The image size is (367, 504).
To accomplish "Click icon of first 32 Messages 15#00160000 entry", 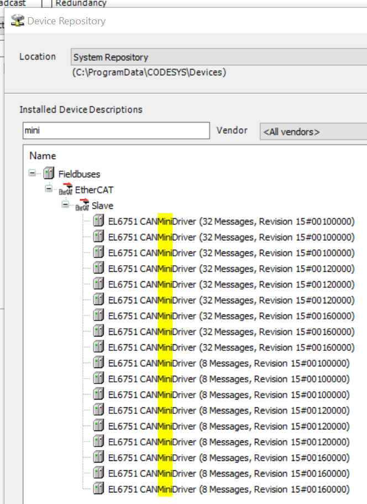I will [99, 316].
